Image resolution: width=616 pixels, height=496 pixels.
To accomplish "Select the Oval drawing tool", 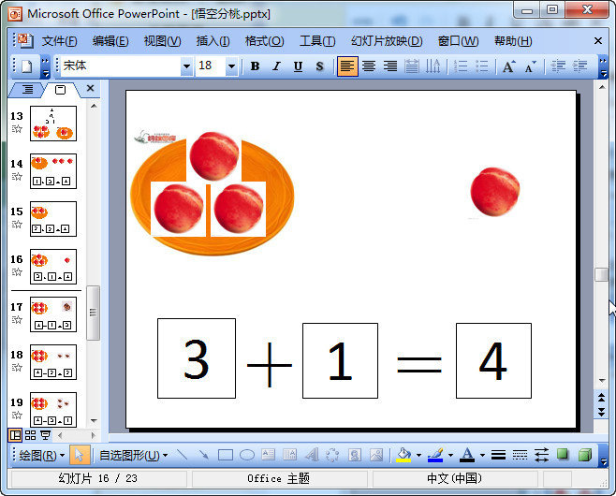I will pyautogui.click(x=247, y=455).
